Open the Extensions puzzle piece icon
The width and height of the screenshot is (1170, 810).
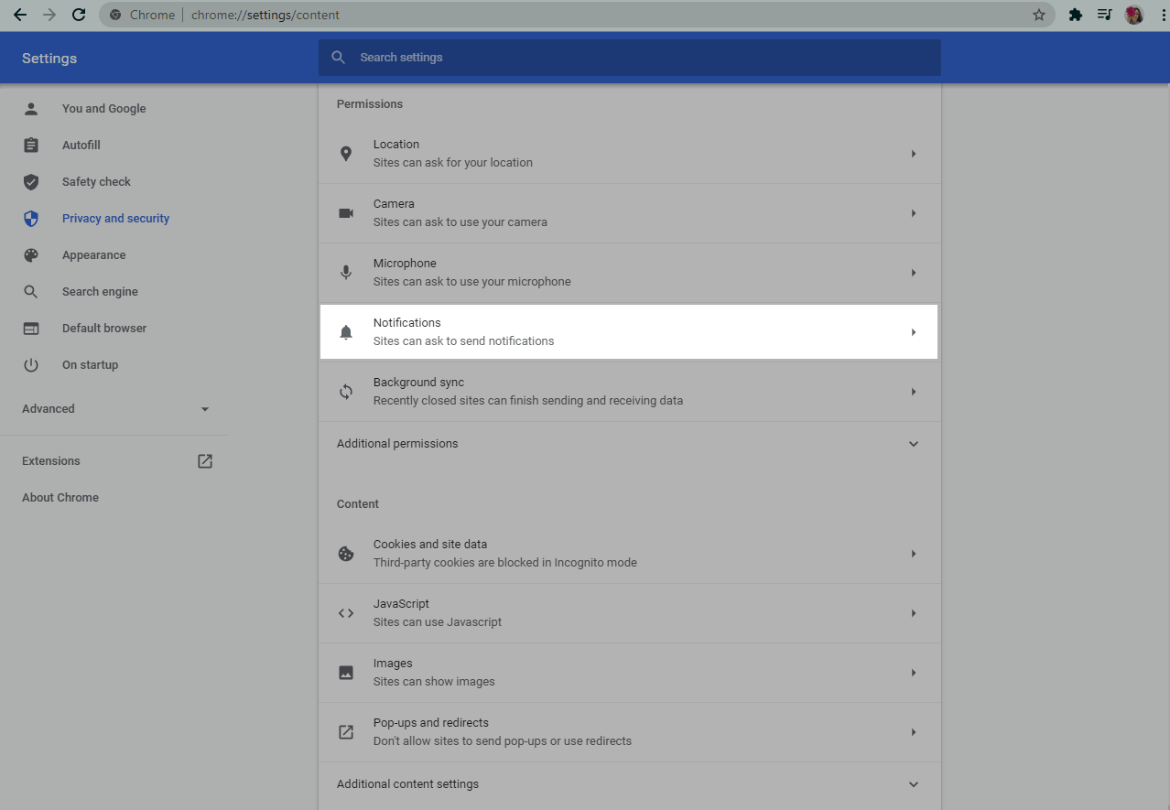(x=1076, y=15)
